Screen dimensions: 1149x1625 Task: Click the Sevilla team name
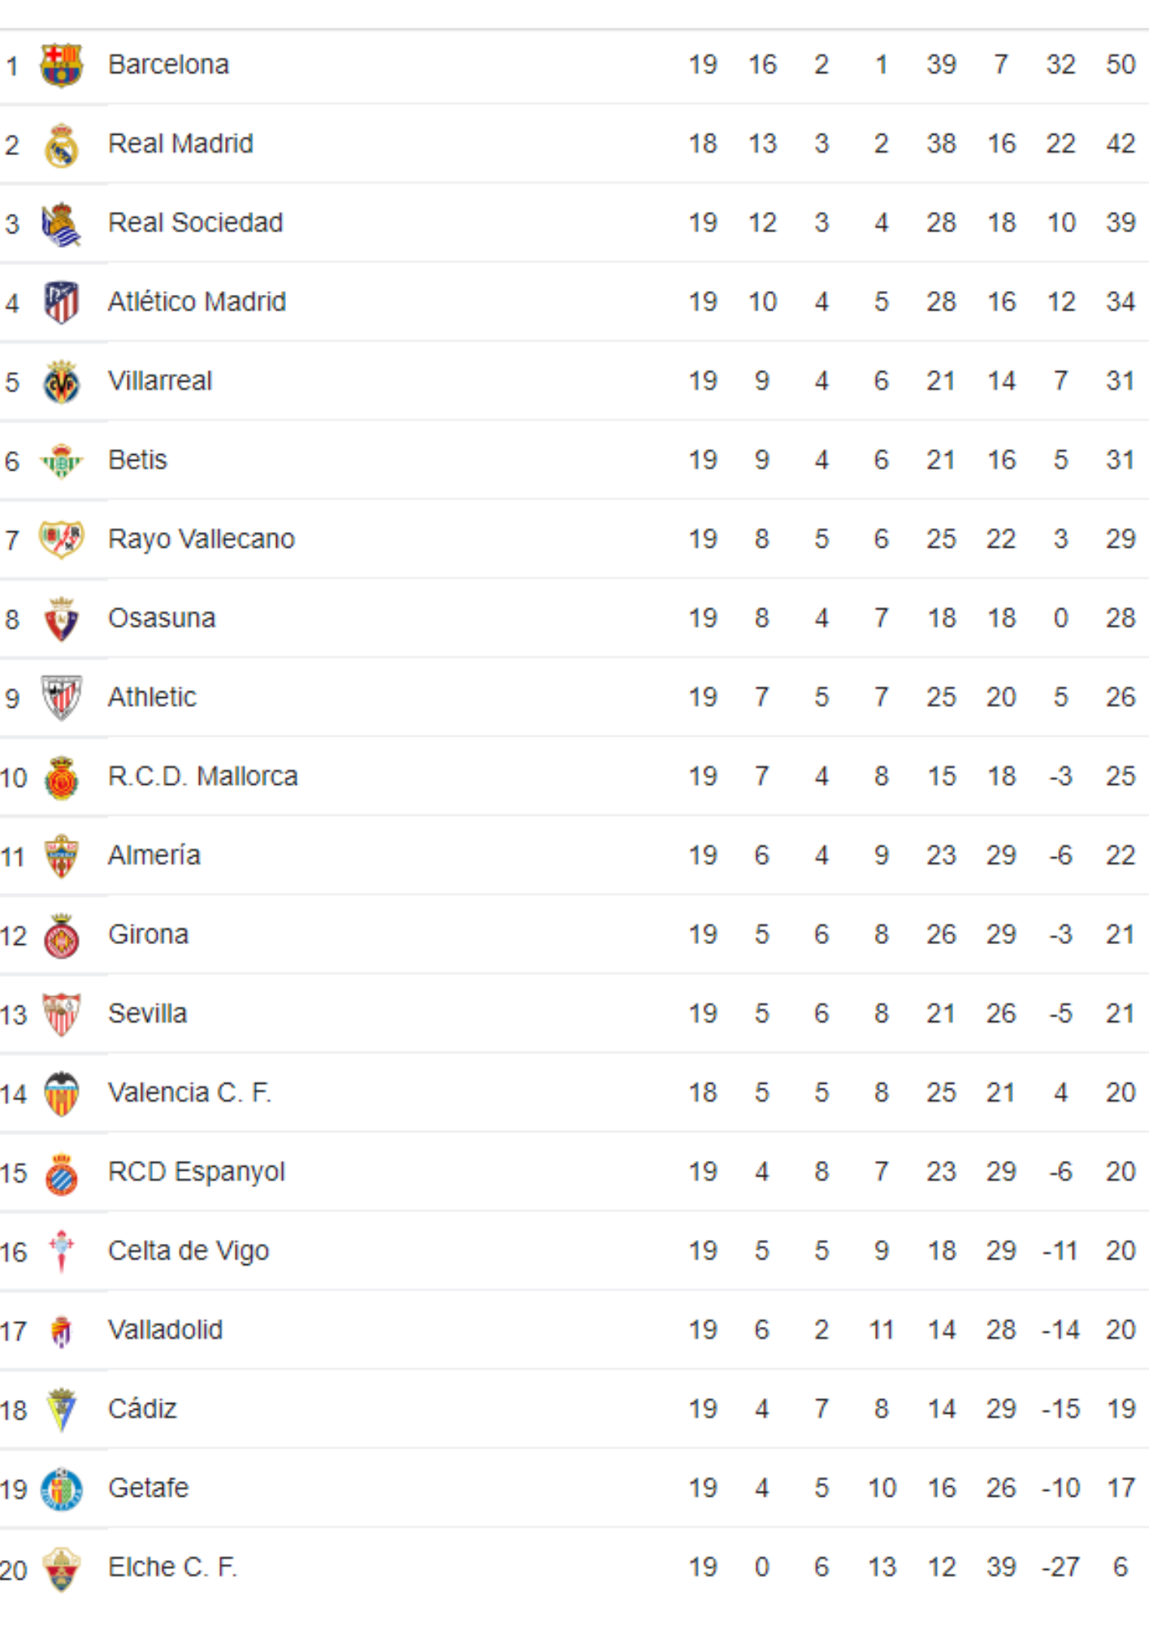(x=148, y=1013)
